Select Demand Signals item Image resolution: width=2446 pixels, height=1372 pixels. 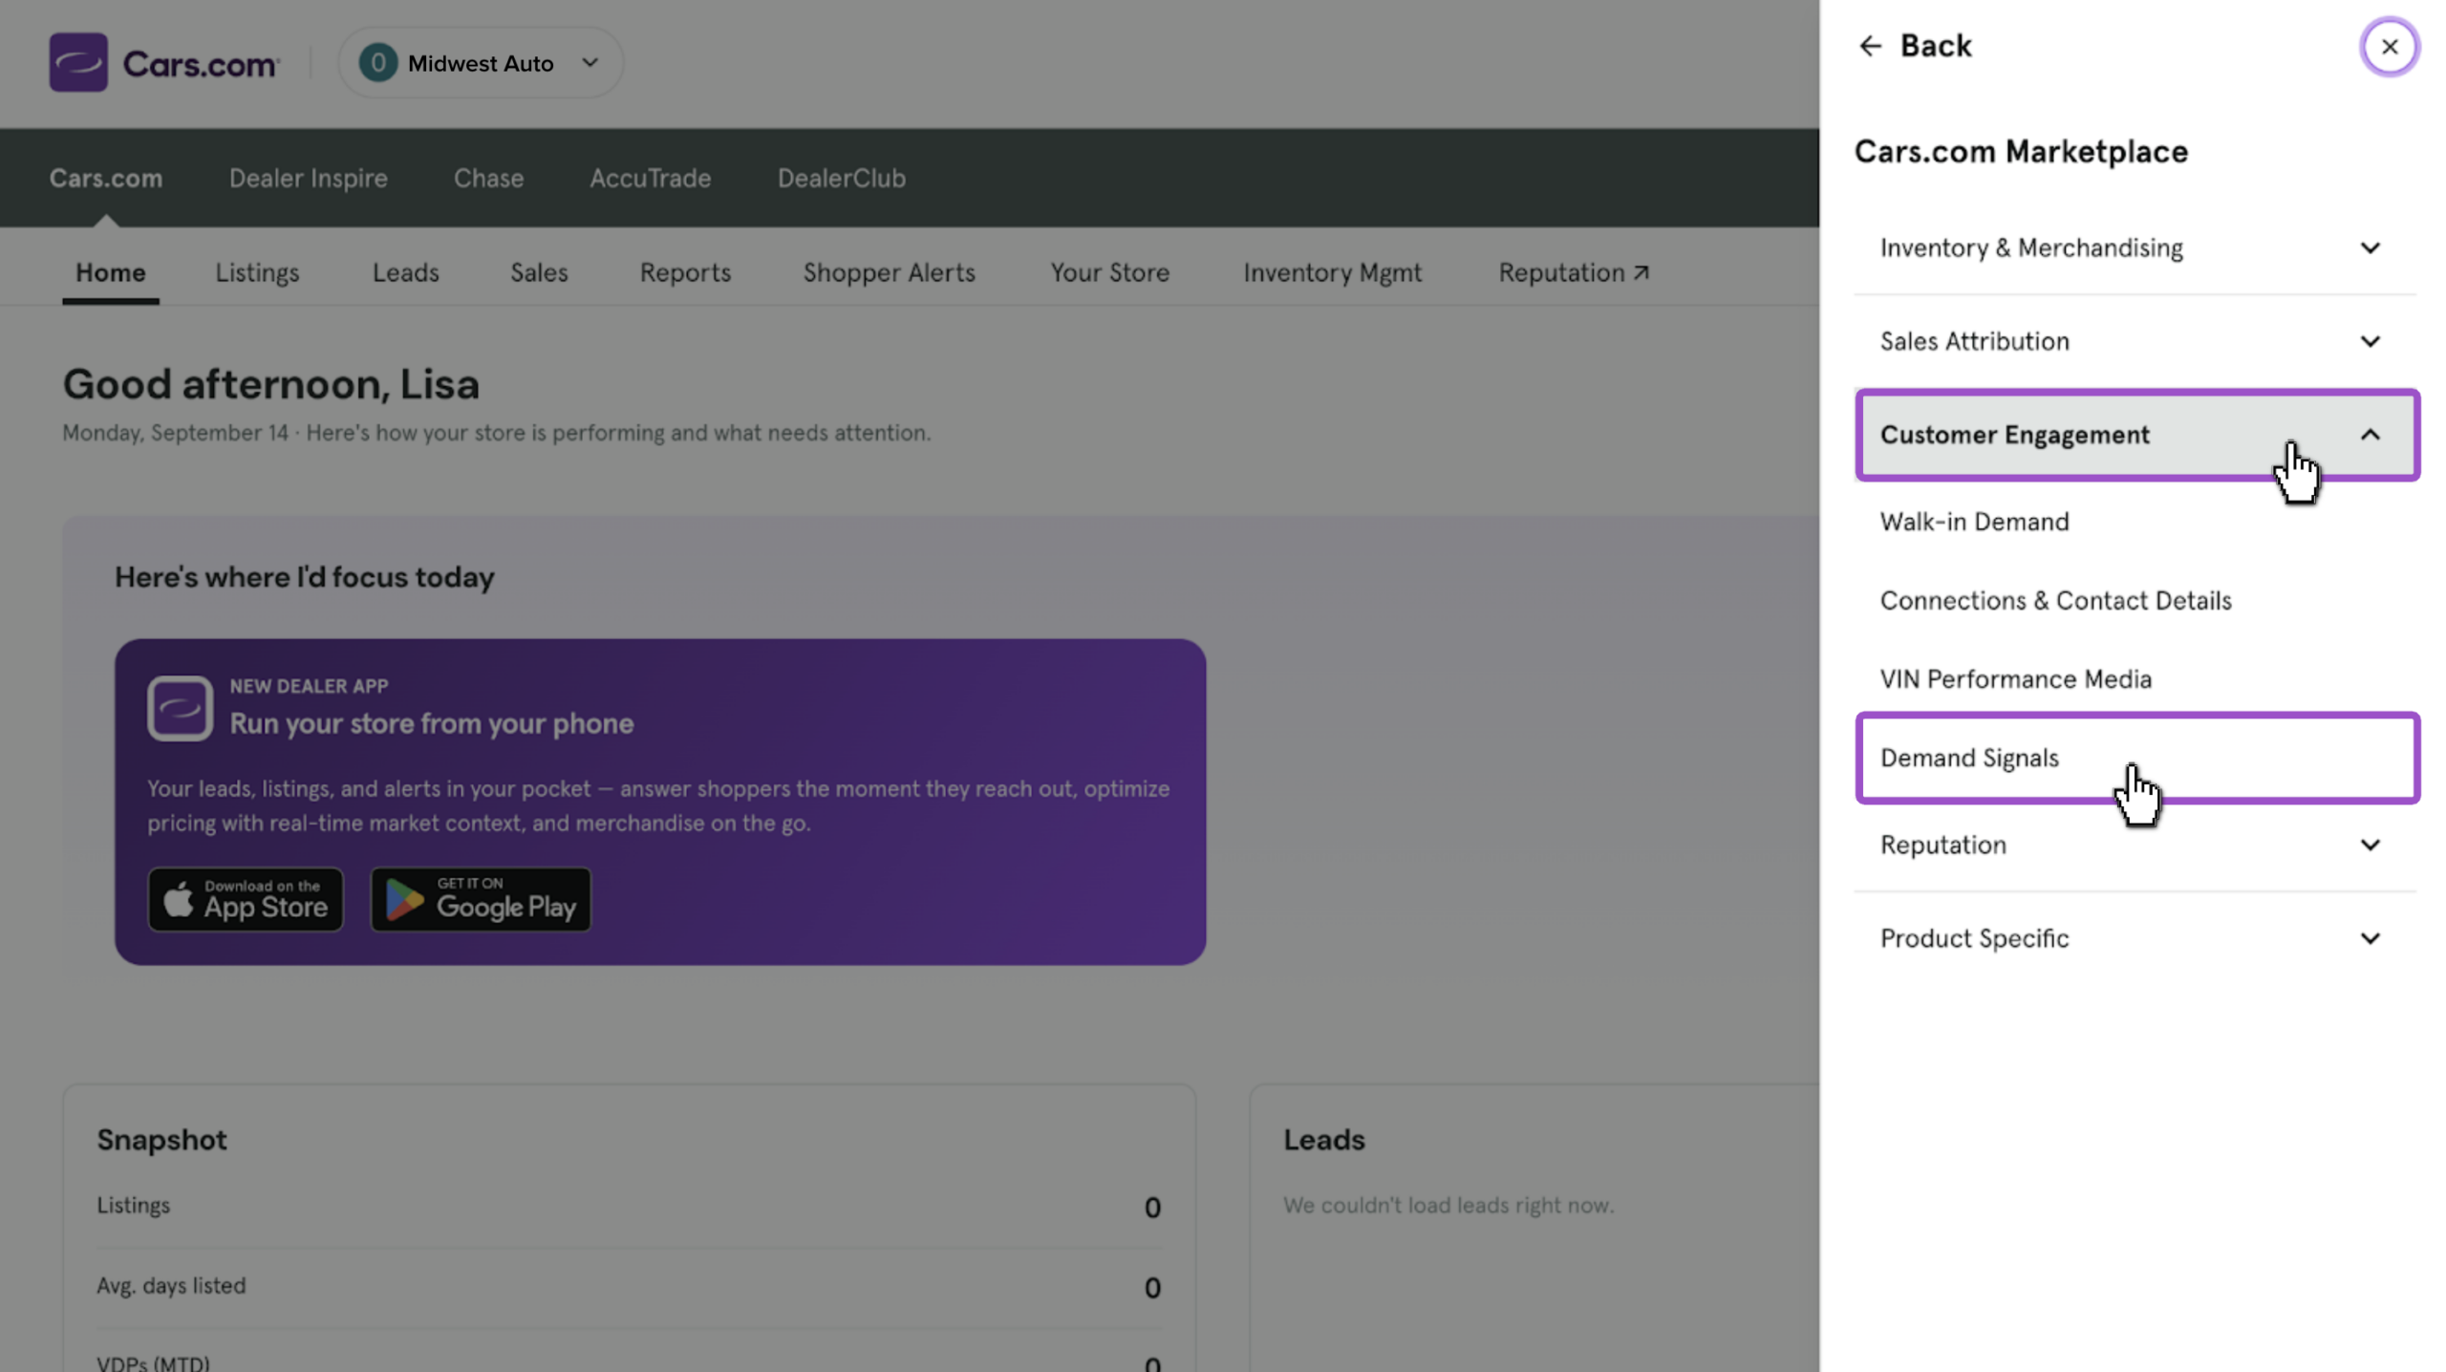2135,758
